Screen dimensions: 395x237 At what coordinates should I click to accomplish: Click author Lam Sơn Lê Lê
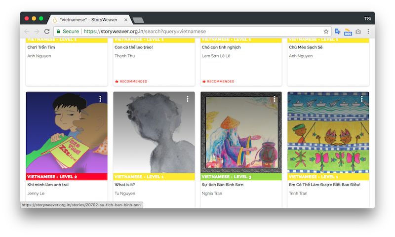[216, 56]
